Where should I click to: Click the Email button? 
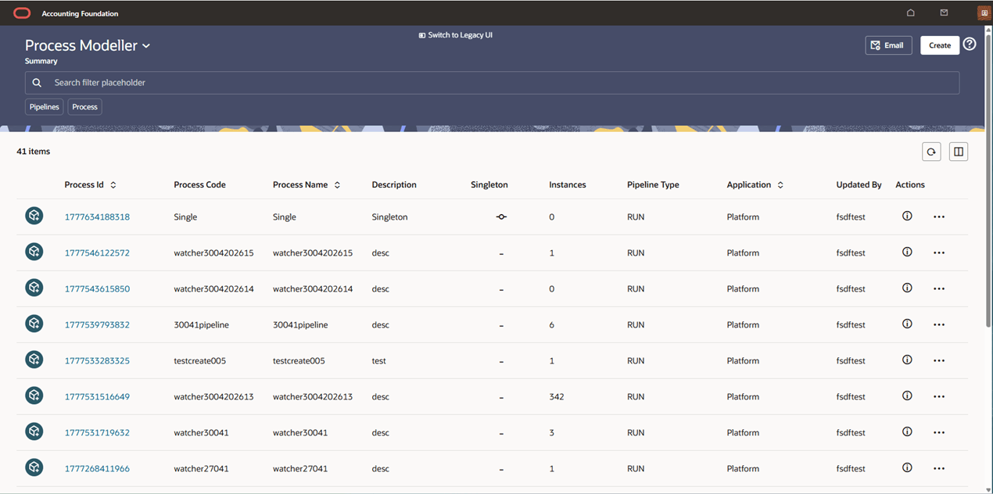click(888, 45)
